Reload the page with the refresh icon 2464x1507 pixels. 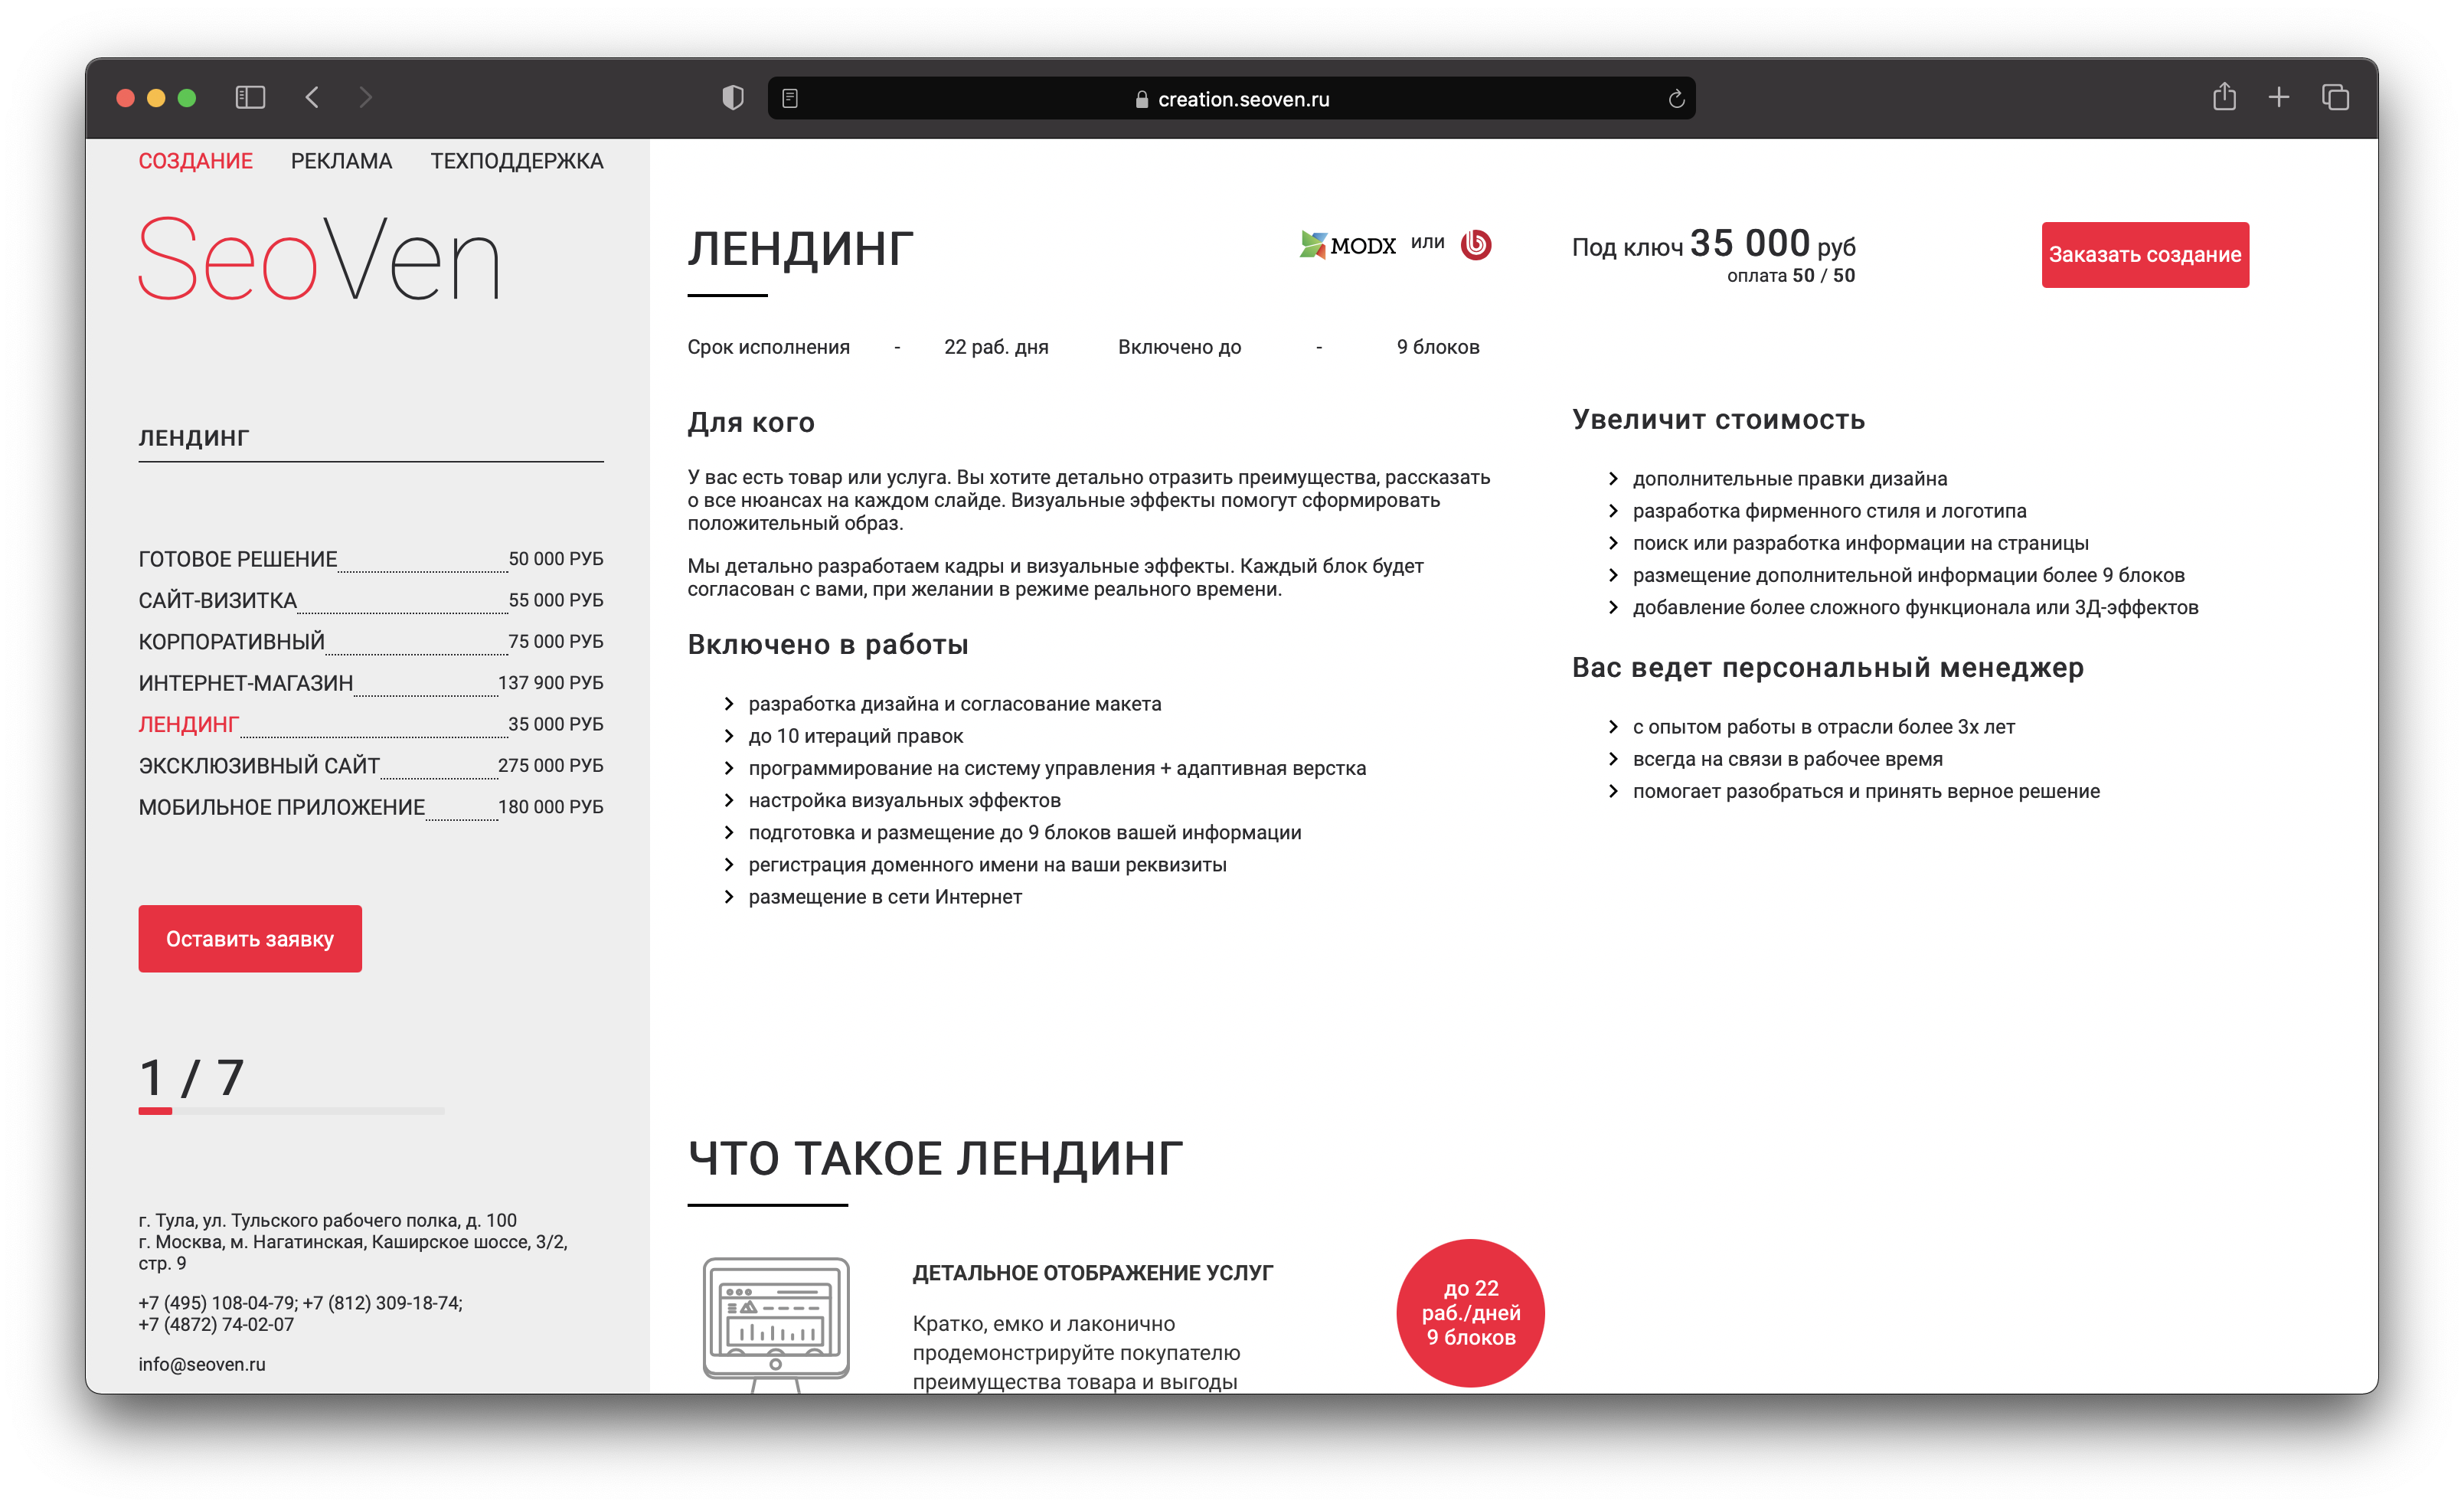(x=1677, y=98)
